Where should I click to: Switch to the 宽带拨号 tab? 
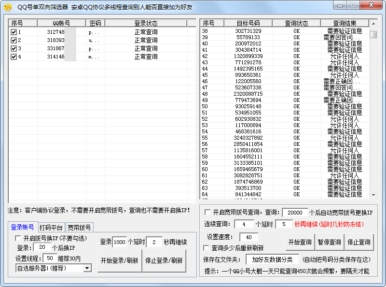click(79, 228)
